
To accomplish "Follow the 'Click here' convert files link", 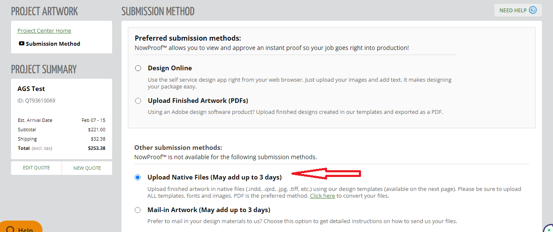I will click(x=322, y=196).
